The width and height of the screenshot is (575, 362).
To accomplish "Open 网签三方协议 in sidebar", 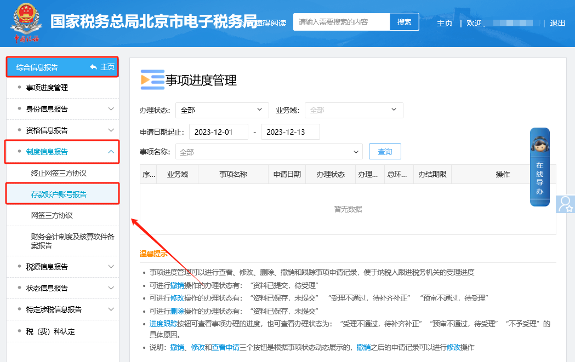I will (x=52, y=216).
